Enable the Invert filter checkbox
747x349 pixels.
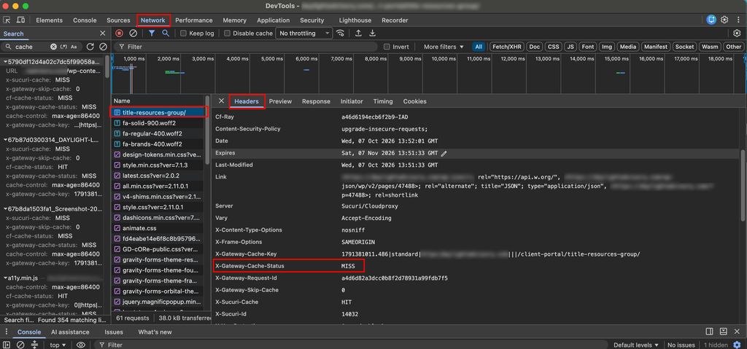[x=387, y=47]
